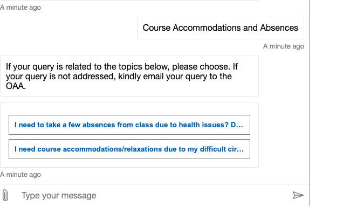Click blank card area above the absences option
350x206 pixels.
click(129, 109)
